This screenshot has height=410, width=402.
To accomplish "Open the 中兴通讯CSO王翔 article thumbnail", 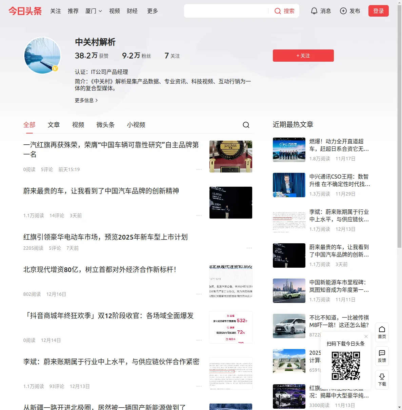I will [289, 185].
